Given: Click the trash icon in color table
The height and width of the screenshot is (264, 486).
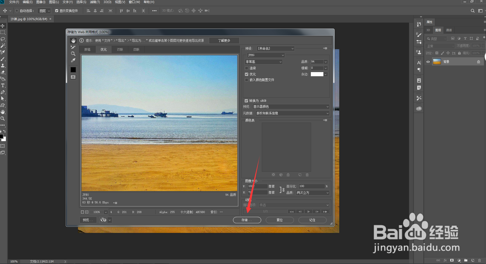Looking at the screenshot, I should pos(307,175).
